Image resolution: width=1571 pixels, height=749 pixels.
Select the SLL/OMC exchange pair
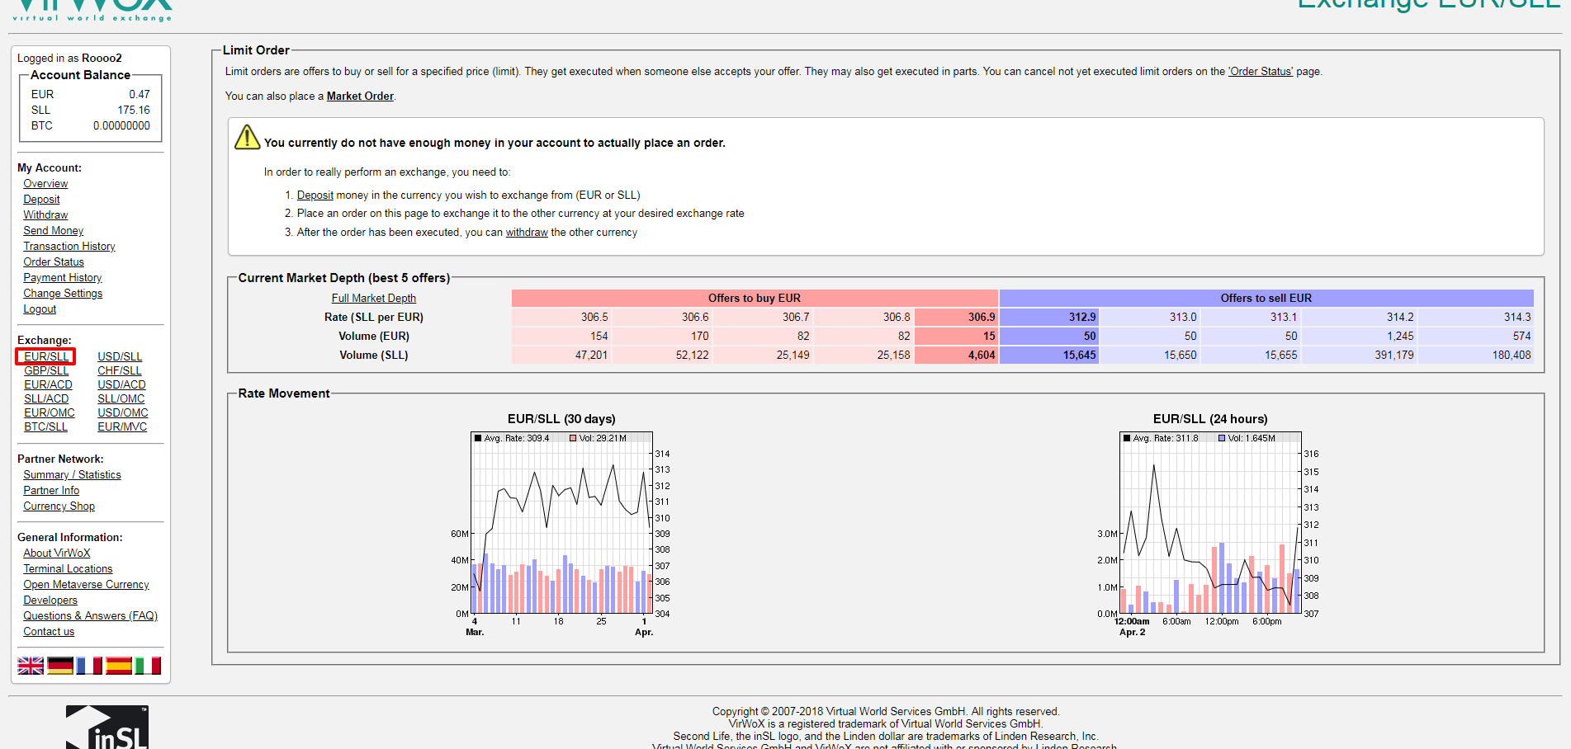[x=121, y=398]
